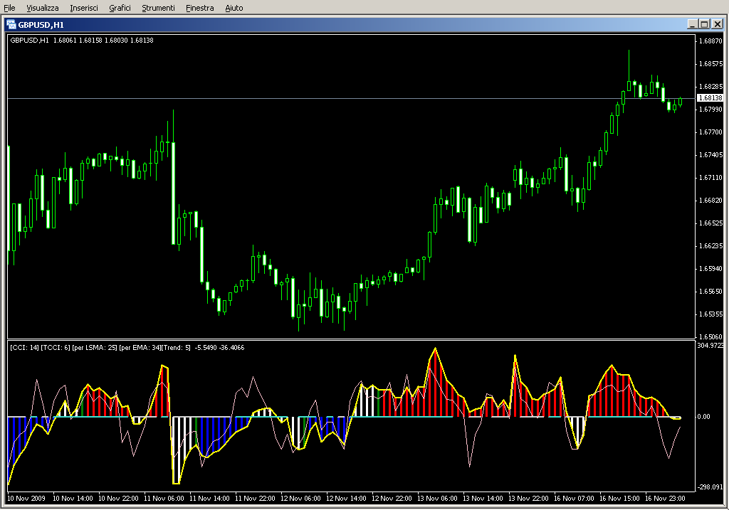Click the 1.66820 price scale label
The height and width of the screenshot is (510, 729).
click(711, 200)
